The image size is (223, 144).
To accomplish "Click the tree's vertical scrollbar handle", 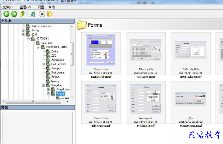I will click(x=72, y=54).
